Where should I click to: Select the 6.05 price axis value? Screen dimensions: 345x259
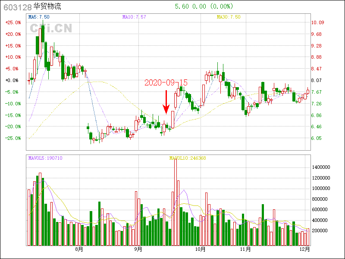317,138
